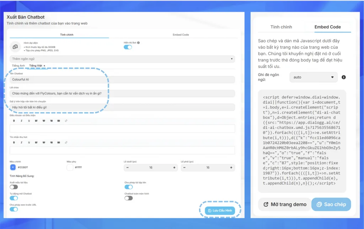This screenshot has width=364, height=229.
Task: Click the Hãy hỏi tôi bất kì điều gì field
Action: point(122,107)
